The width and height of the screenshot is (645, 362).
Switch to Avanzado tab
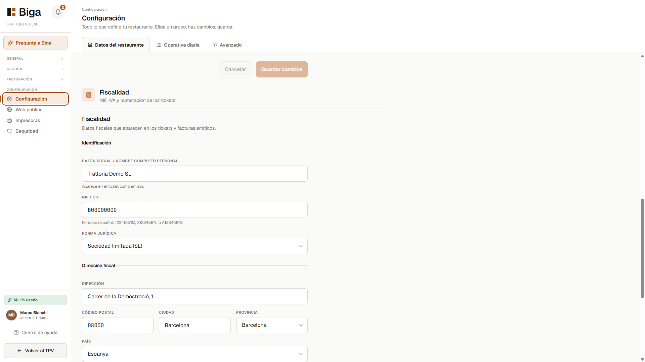(x=227, y=45)
